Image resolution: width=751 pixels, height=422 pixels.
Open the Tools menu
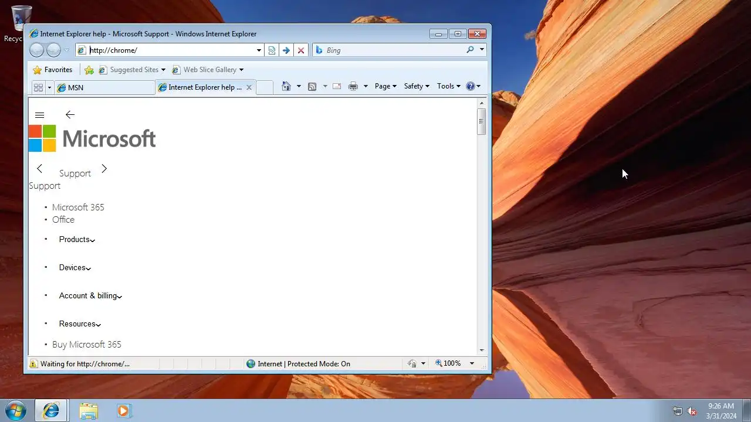(x=449, y=86)
